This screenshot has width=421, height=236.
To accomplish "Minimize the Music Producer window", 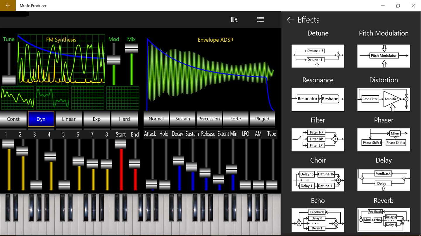I will coord(383,6).
